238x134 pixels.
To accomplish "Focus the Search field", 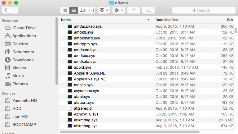I will 204,10.
